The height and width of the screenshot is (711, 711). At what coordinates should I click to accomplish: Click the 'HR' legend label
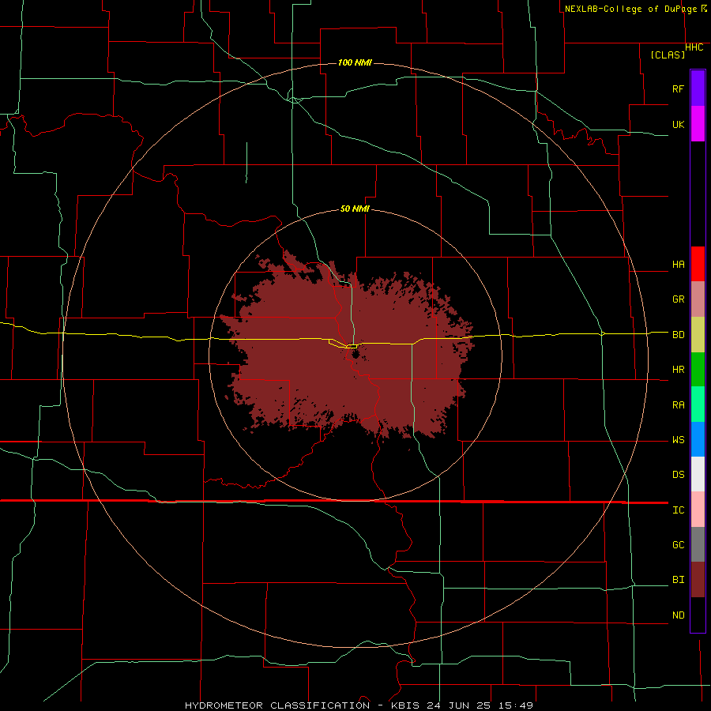pyautogui.click(x=678, y=370)
